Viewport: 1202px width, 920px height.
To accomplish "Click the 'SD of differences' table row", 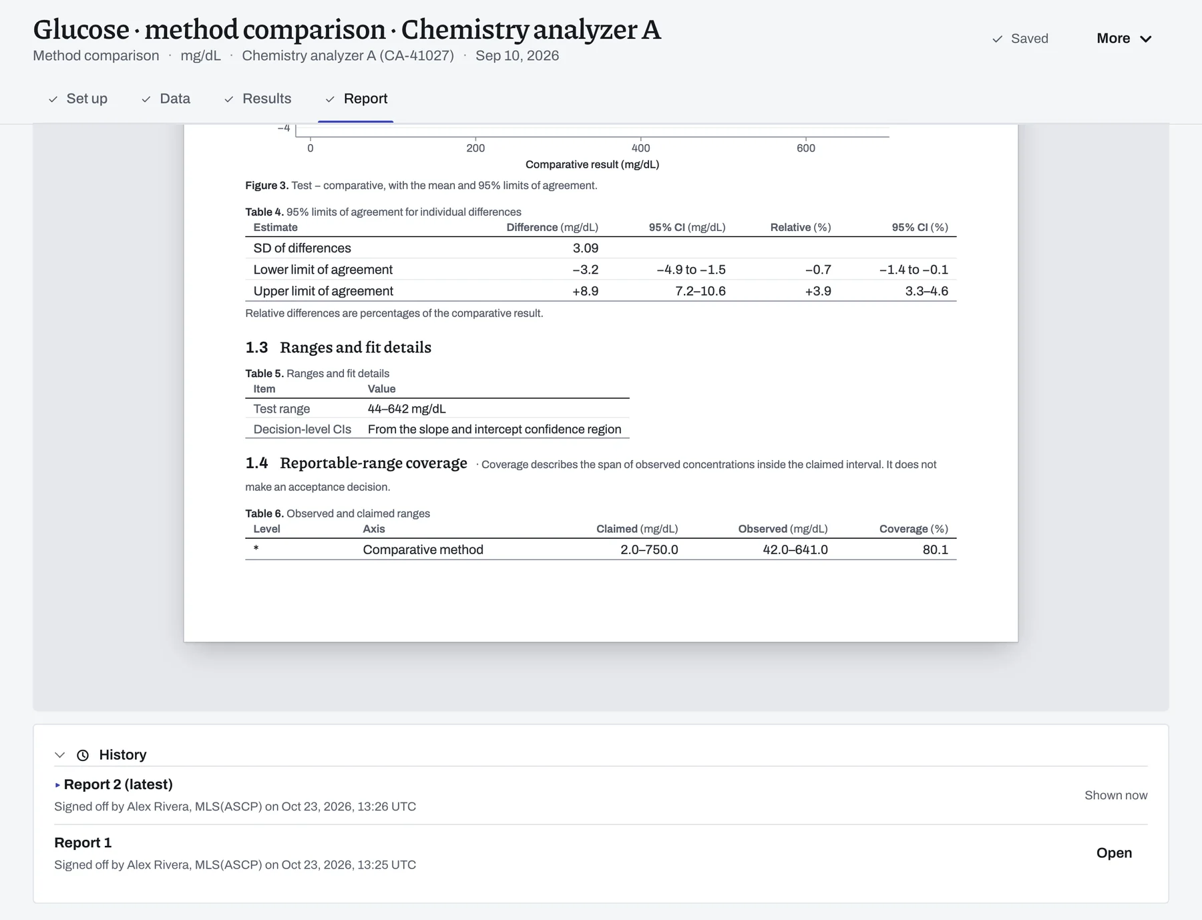I will [600, 248].
